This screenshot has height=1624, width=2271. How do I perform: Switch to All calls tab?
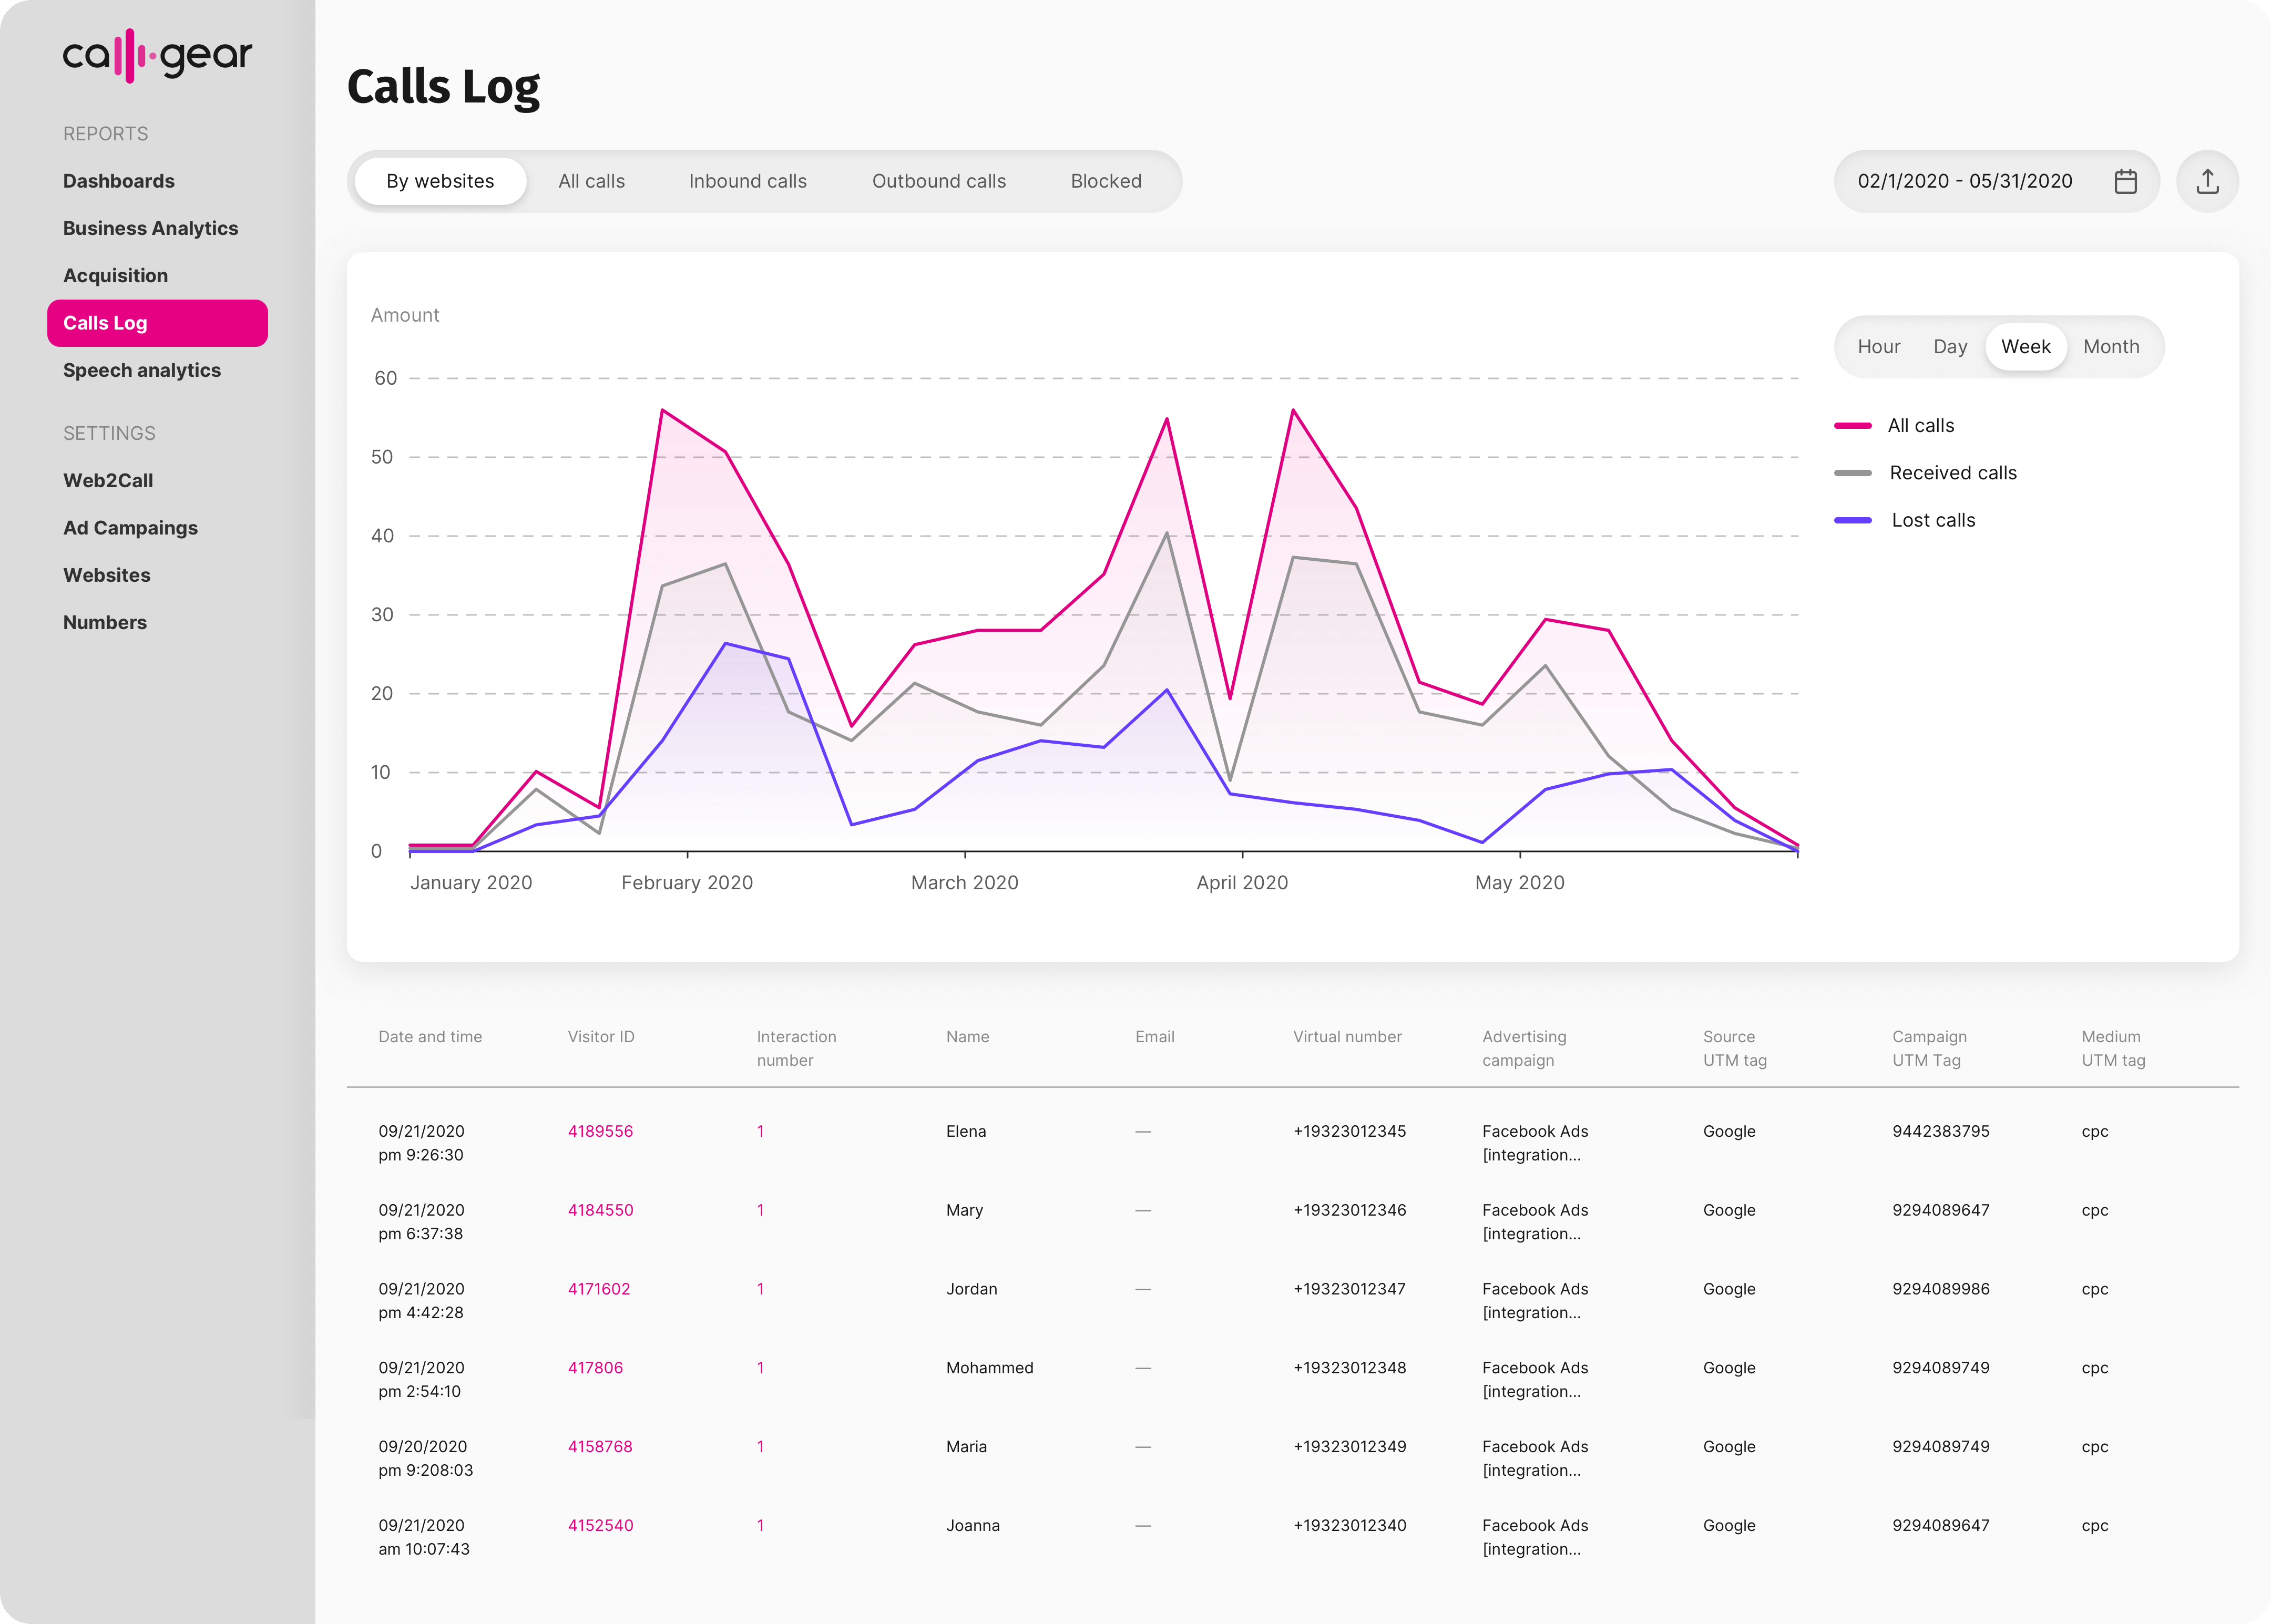pyautogui.click(x=591, y=181)
